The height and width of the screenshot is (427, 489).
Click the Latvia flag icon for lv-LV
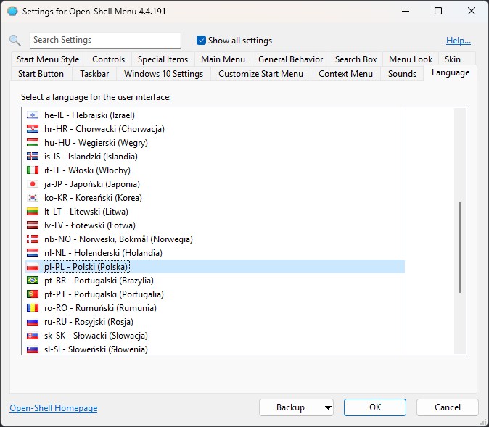[x=33, y=225]
